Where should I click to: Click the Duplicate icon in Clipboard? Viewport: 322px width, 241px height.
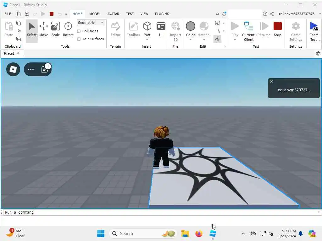click(x=19, y=39)
